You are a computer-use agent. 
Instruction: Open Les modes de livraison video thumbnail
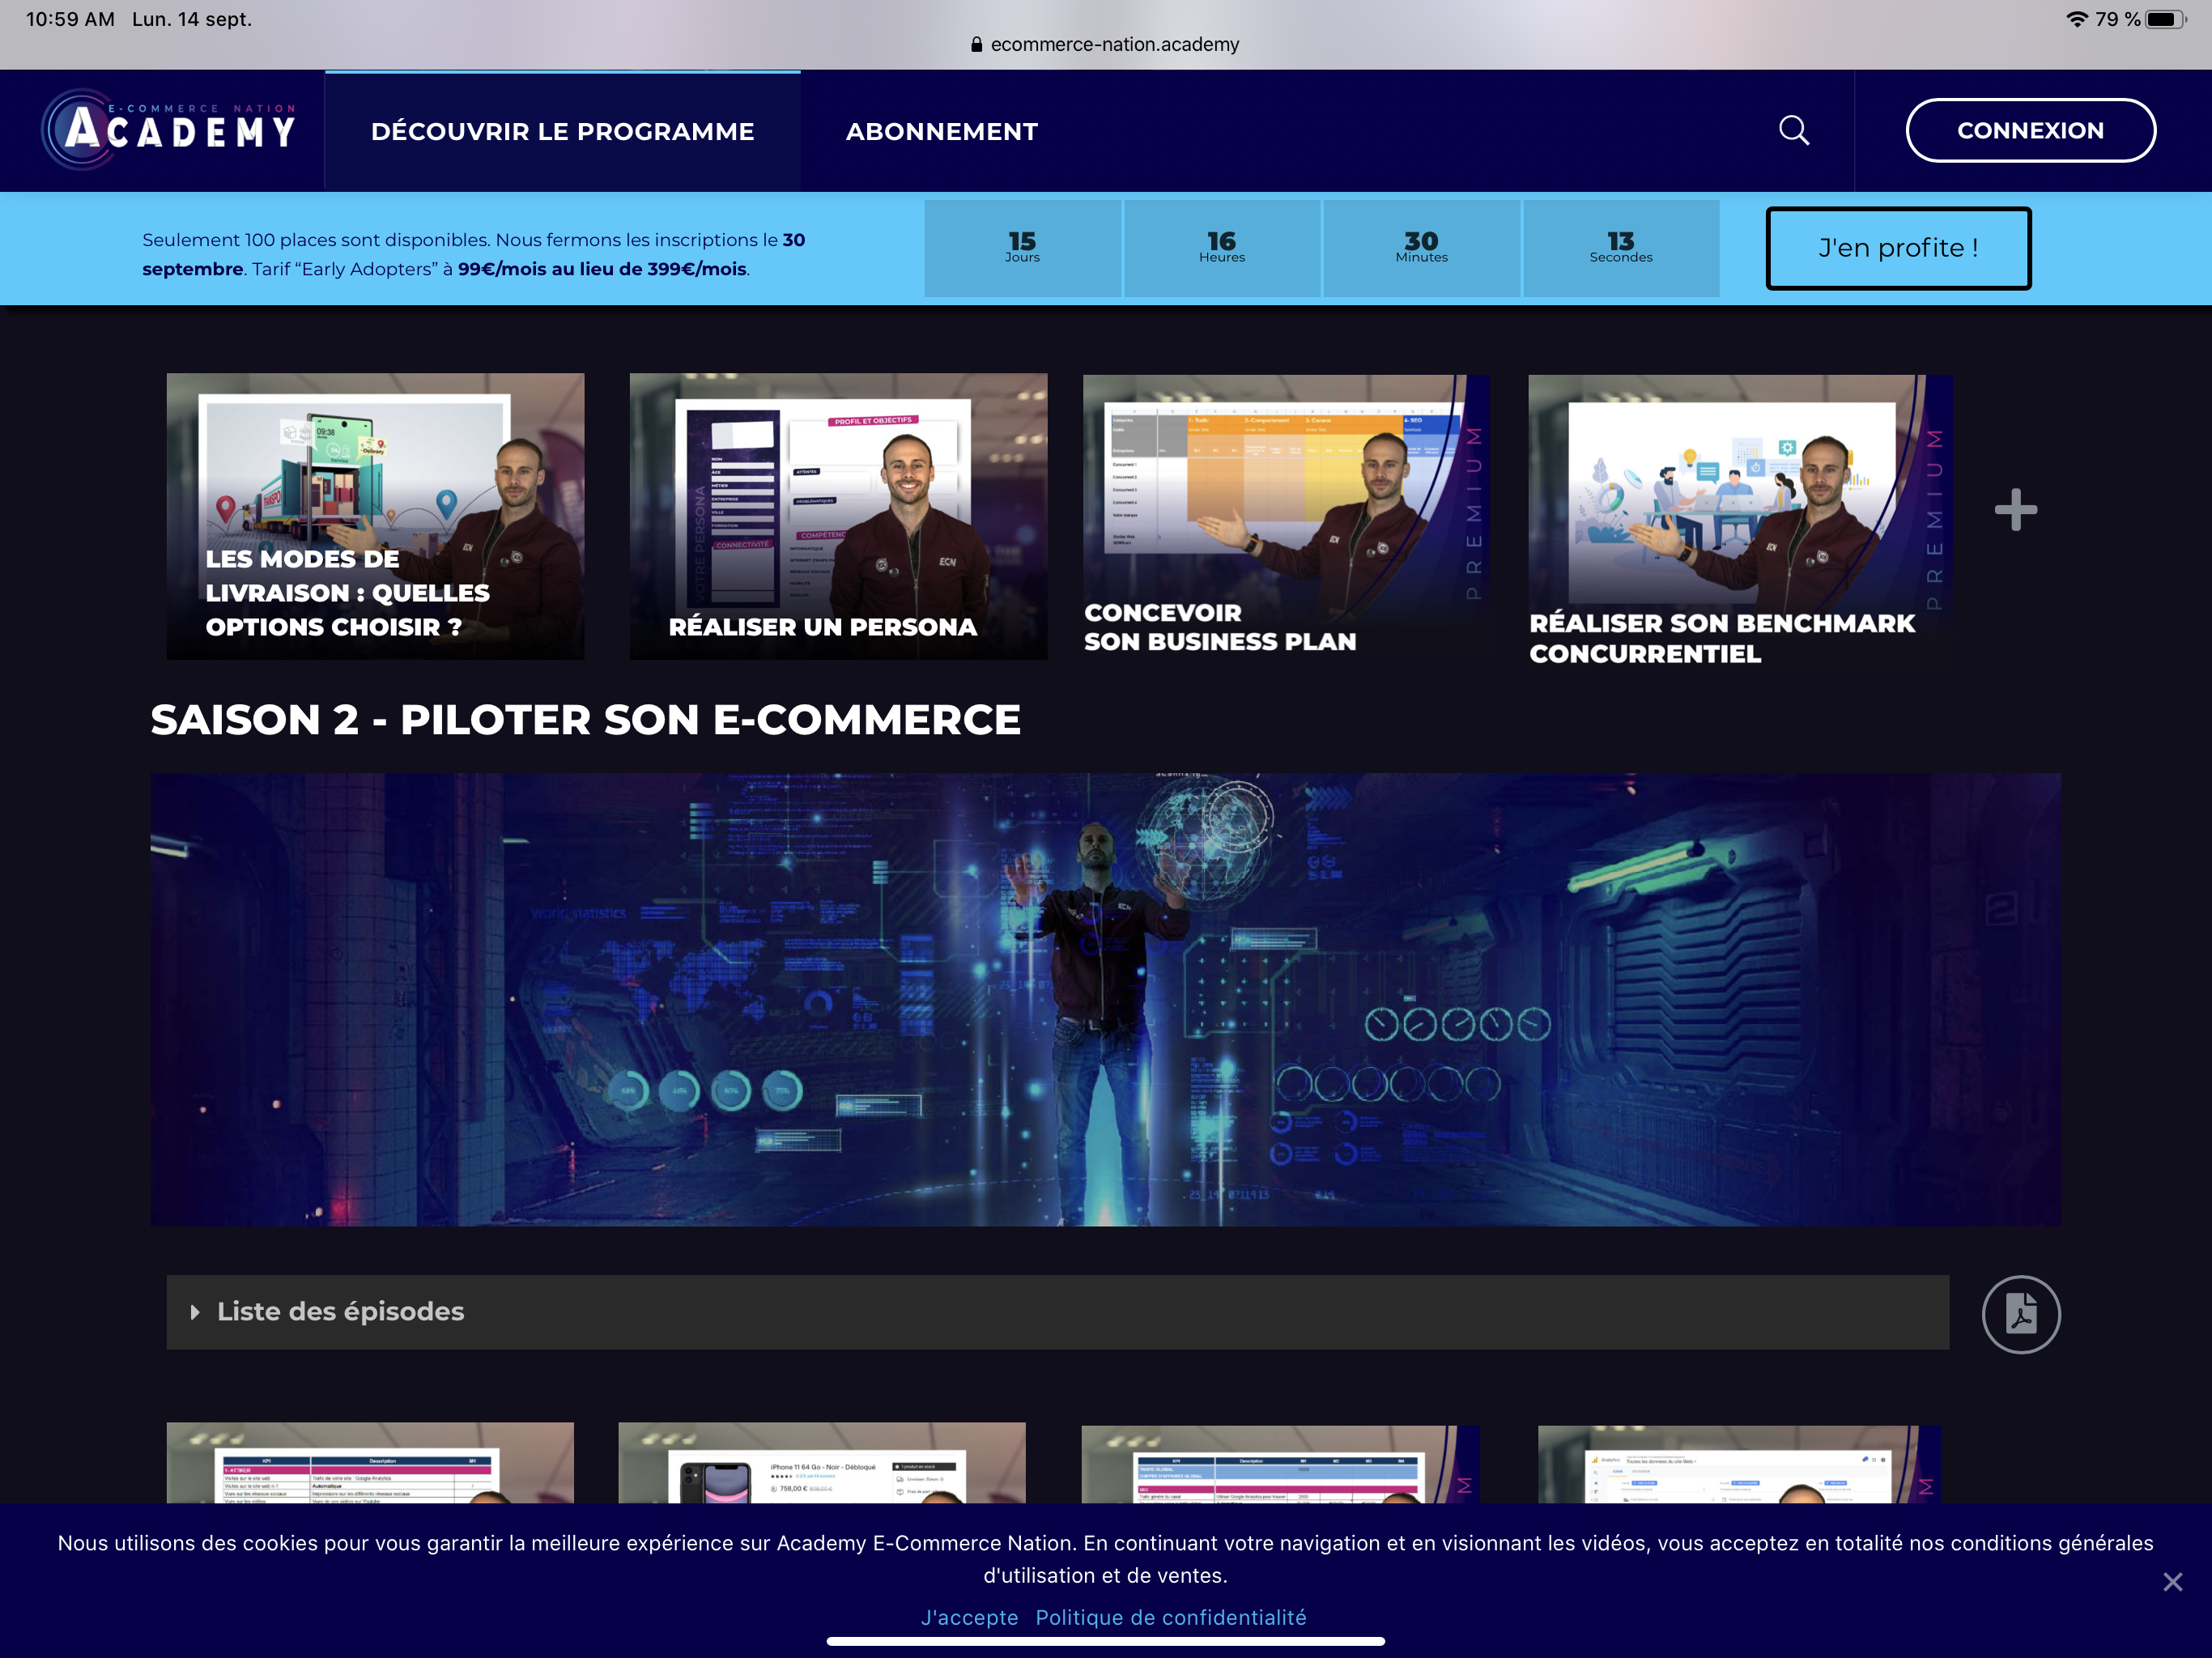375,516
